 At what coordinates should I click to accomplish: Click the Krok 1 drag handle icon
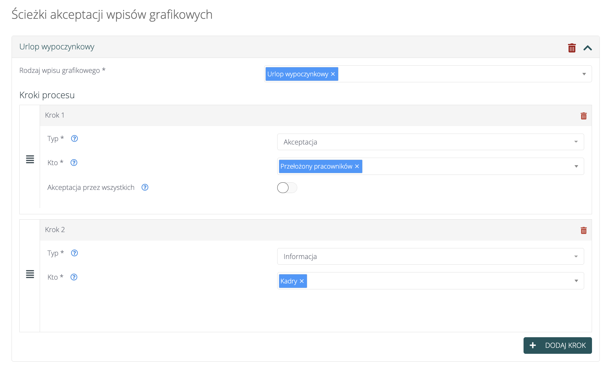(30, 159)
